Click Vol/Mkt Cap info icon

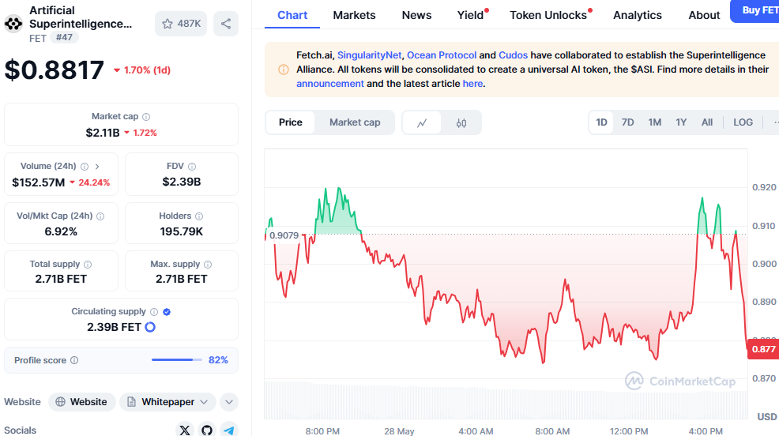[x=100, y=216]
